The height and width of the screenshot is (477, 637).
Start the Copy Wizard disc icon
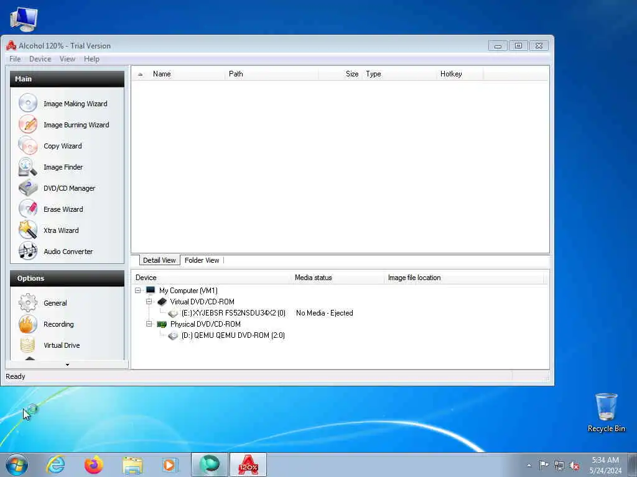tap(27, 145)
